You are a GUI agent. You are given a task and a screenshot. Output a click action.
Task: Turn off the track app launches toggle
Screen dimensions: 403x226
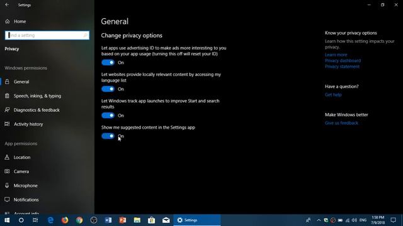[x=108, y=116]
